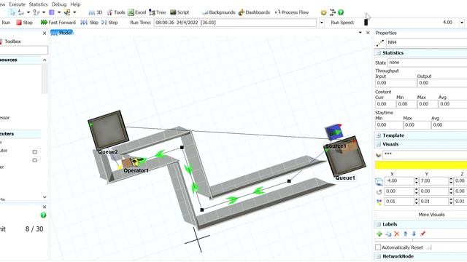Click the Skip button

(89, 23)
